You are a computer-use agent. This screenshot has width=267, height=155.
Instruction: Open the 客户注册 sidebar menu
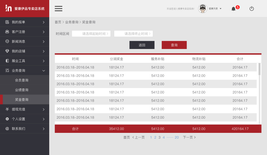(25, 32)
